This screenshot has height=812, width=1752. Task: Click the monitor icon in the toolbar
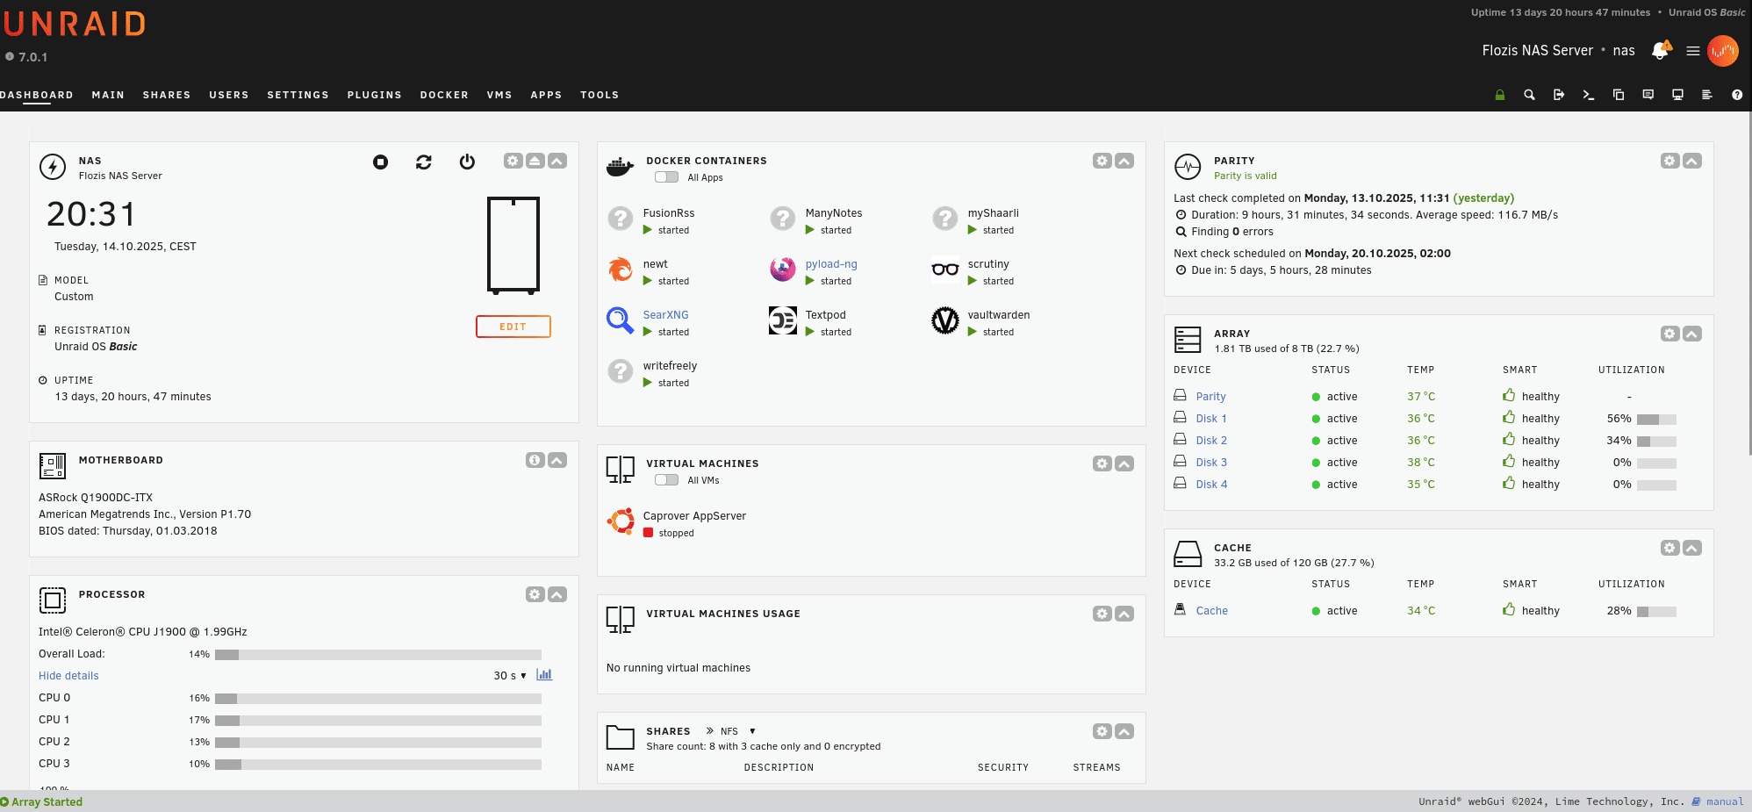tap(1677, 95)
